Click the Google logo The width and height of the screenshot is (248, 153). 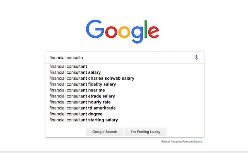point(122,32)
